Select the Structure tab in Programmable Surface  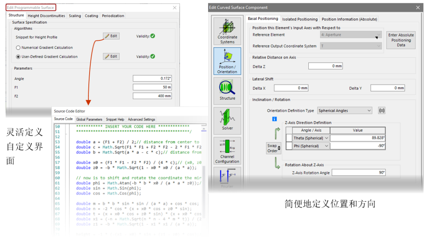point(16,15)
